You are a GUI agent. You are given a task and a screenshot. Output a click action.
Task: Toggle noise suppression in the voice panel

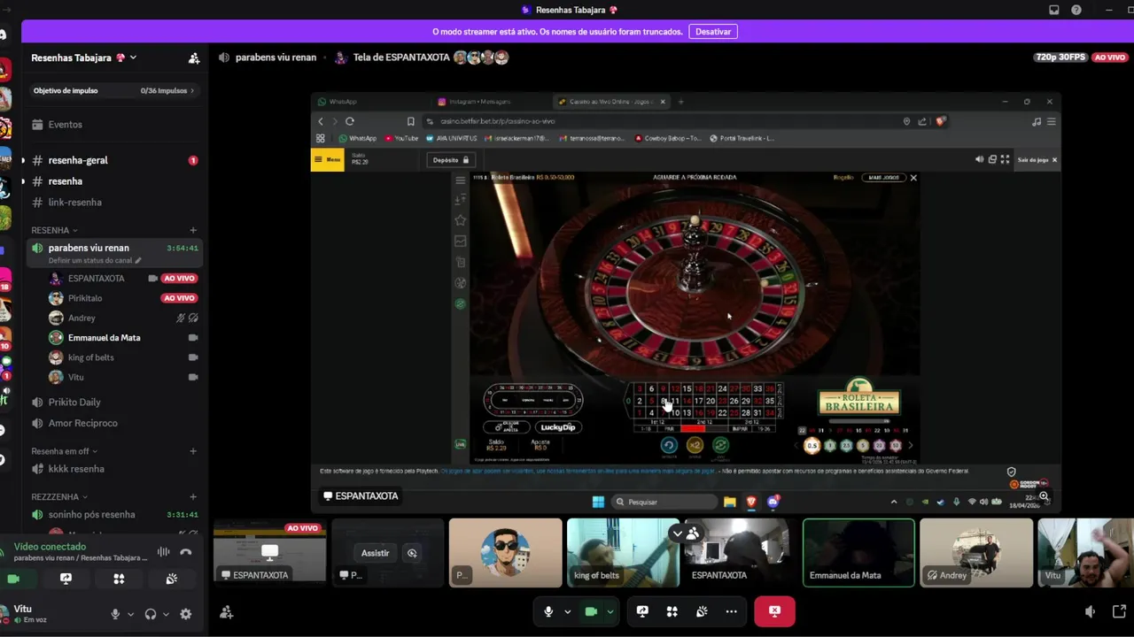tap(163, 552)
